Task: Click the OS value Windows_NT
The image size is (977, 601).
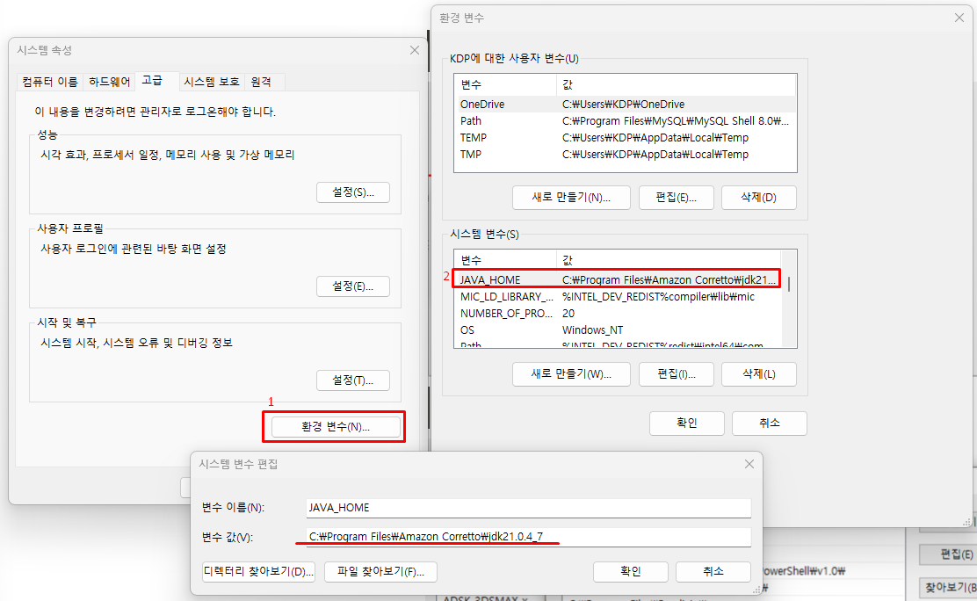Action: point(592,330)
